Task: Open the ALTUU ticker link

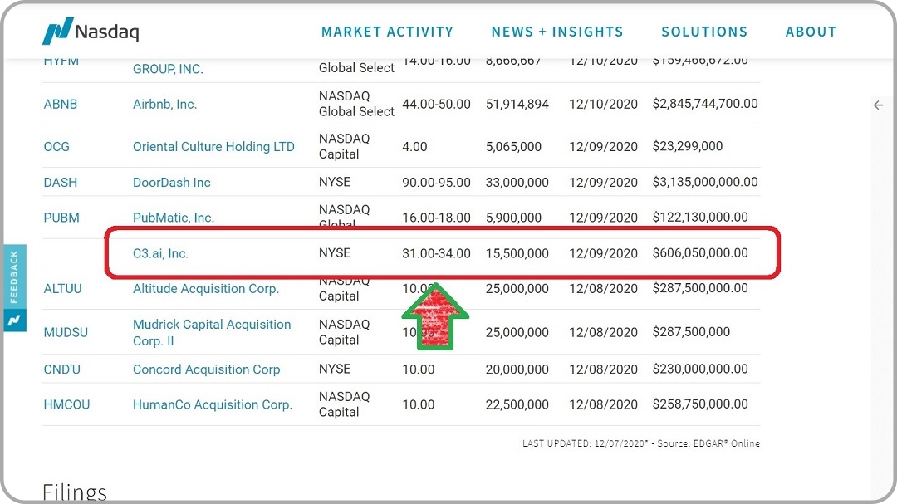Action: [x=62, y=289]
